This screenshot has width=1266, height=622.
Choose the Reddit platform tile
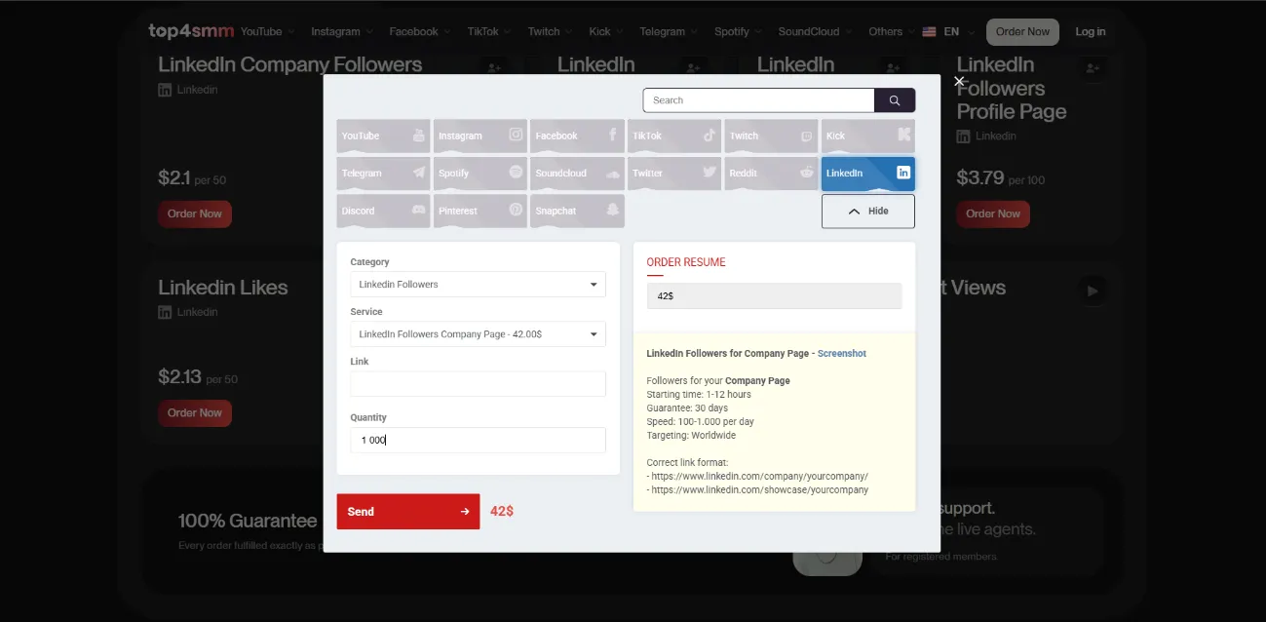(x=771, y=174)
